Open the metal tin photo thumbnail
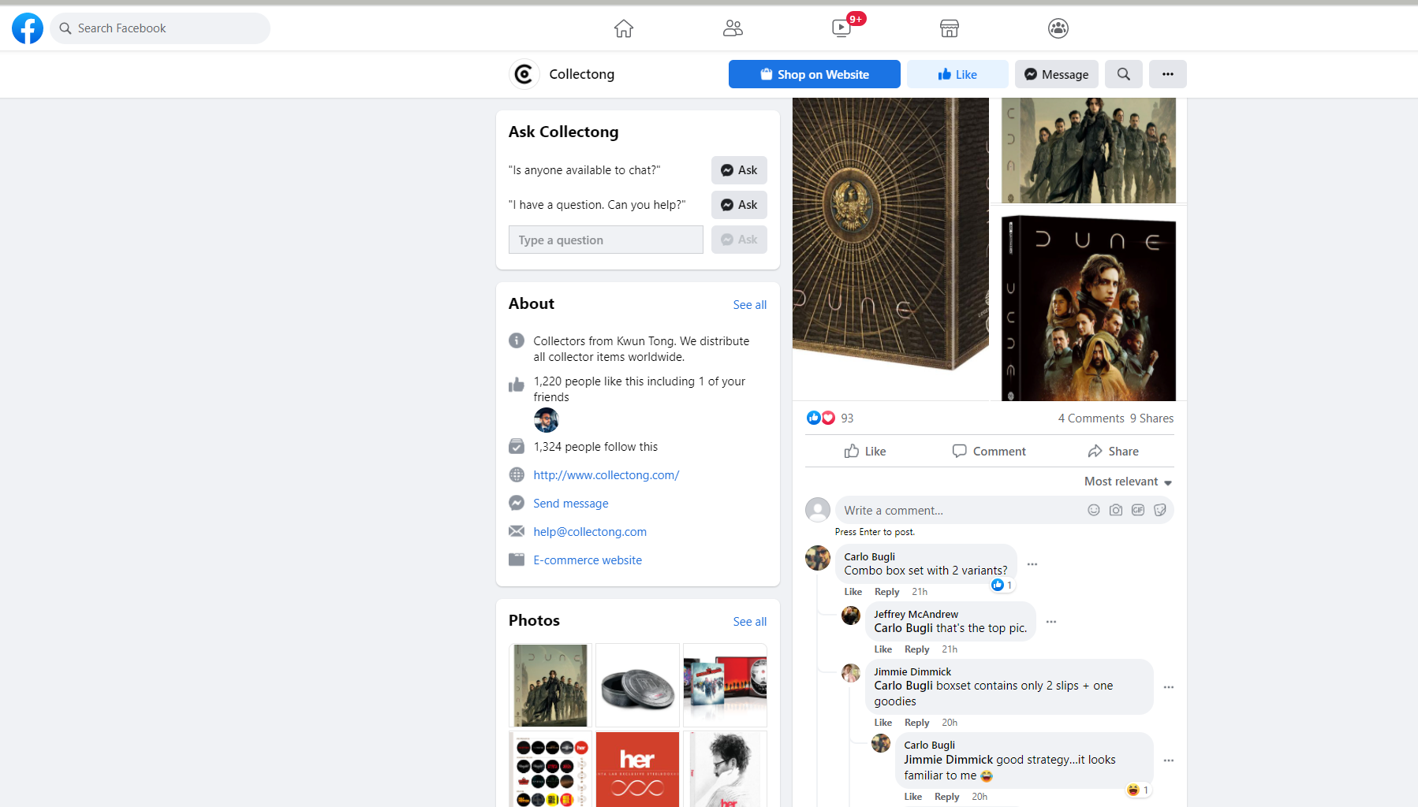The width and height of the screenshot is (1418, 807). 637,685
